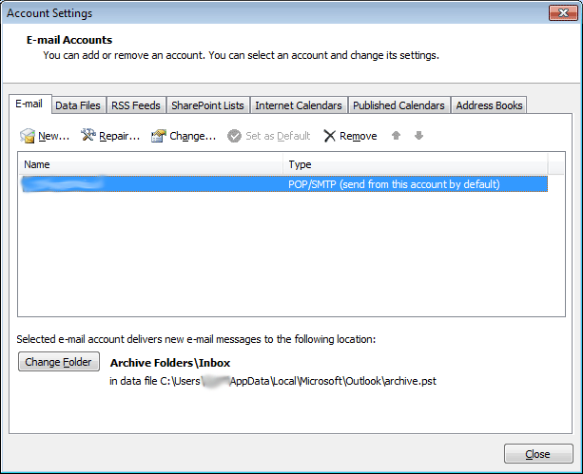Viewport: 583px width, 474px height.
Task: Sort accounts by the Type column header
Action: (416, 165)
